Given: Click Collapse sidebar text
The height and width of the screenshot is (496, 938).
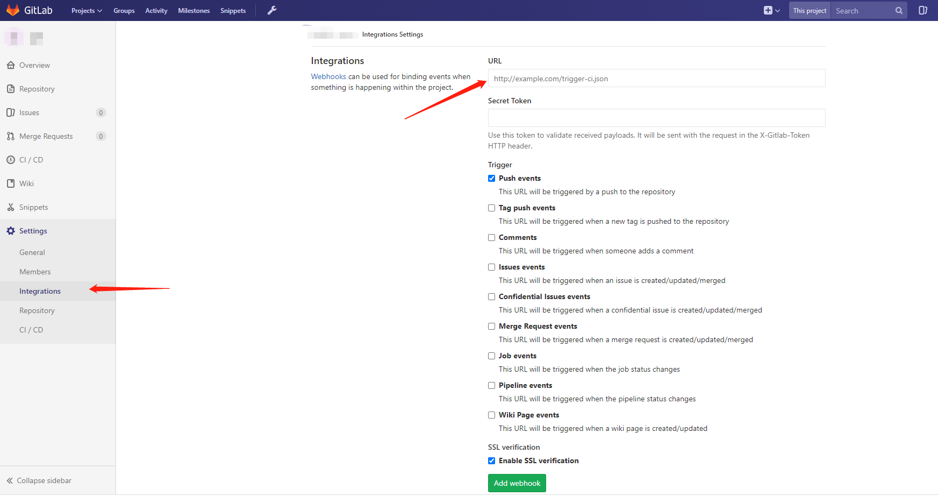Looking at the screenshot, I should point(44,480).
